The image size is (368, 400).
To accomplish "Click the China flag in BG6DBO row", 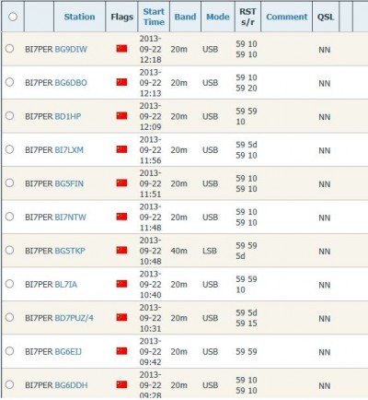I will (x=121, y=82).
